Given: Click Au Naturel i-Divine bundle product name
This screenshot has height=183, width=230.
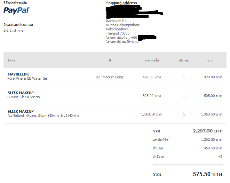Looking at the screenshot, I should (44, 115).
